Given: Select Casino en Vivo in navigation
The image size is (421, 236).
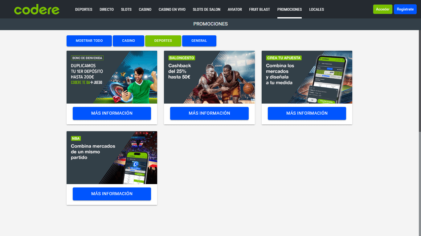Looking at the screenshot, I should (x=172, y=10).
